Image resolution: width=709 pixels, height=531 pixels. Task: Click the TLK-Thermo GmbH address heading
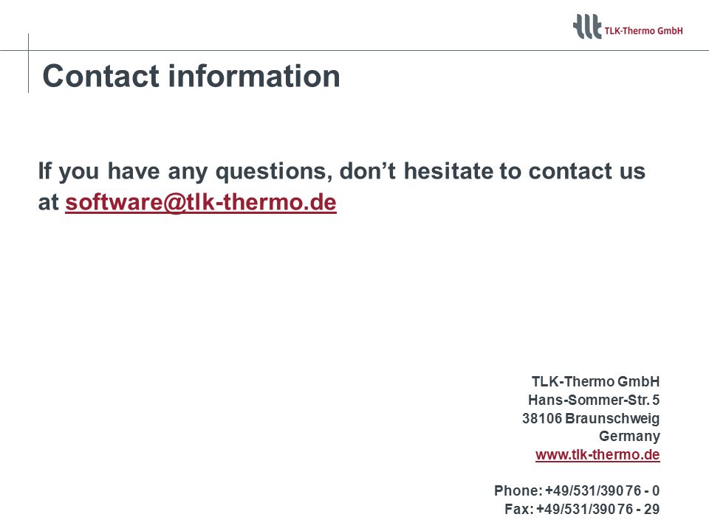pos(595,381)
